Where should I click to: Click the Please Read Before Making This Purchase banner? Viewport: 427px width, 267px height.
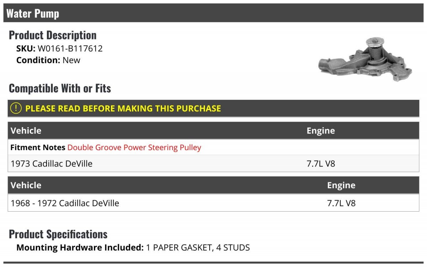point(123,108)
